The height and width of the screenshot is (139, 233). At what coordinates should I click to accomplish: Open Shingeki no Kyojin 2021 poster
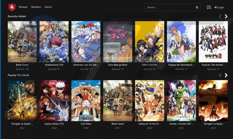[22, 101]
